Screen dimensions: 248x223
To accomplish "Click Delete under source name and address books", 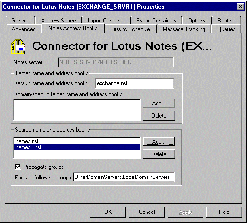I will click(159, 154).
